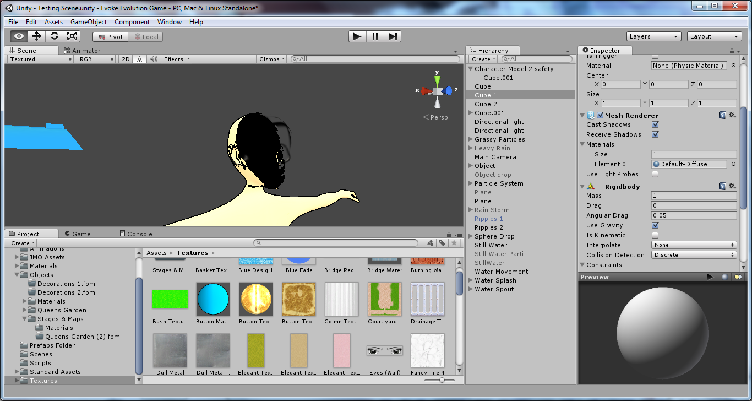Pick Element 0 material using circle selector
Image resolution: width=752 pixels, height=401 pixels.
[x=733, y=164]
